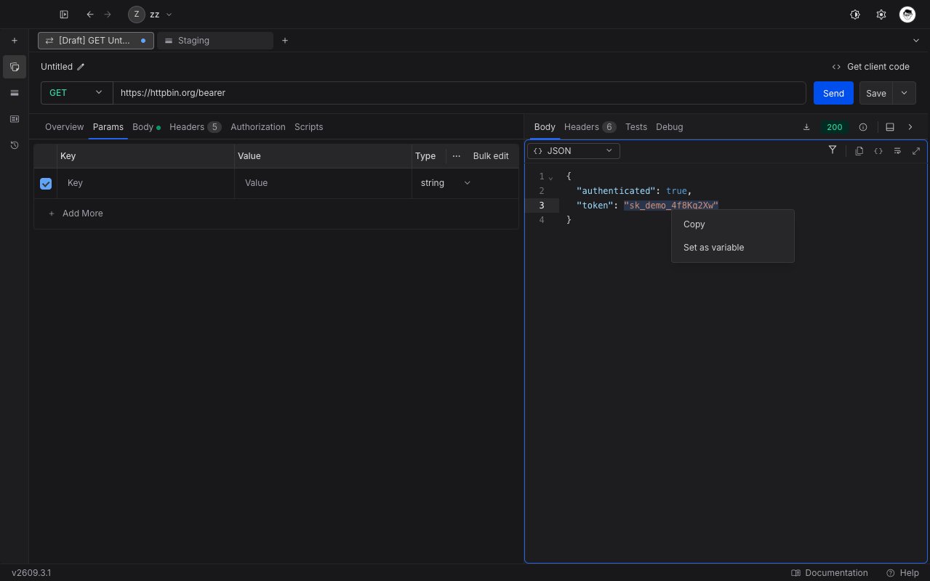Toggle word wrap in the response viewer
Image resolution: width=930 pixels, height=581 pixels.
(x=897, y=151)
